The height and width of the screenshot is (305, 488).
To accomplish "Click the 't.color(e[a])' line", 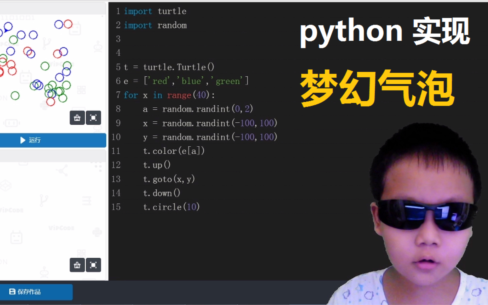I will point(174,151).
